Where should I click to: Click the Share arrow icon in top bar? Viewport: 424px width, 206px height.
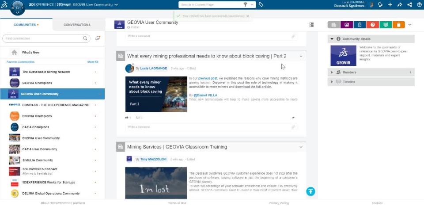pos(400,4)
